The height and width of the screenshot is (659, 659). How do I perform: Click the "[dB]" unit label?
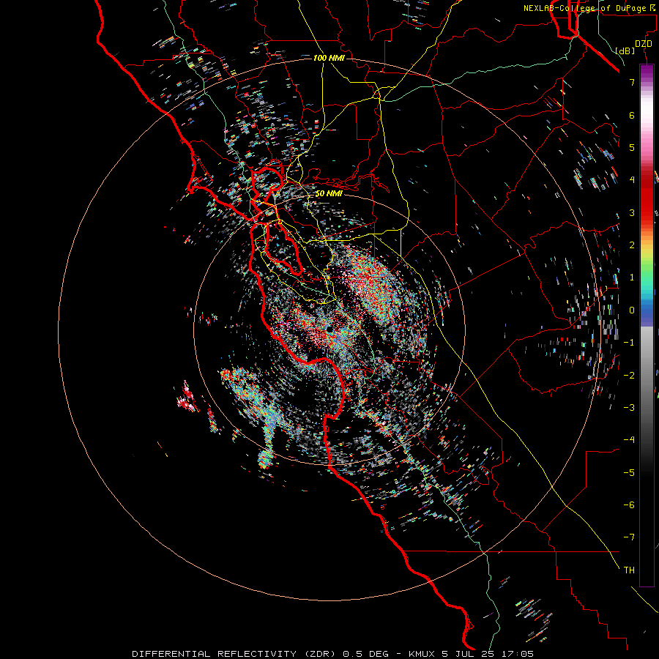(625, 51)
